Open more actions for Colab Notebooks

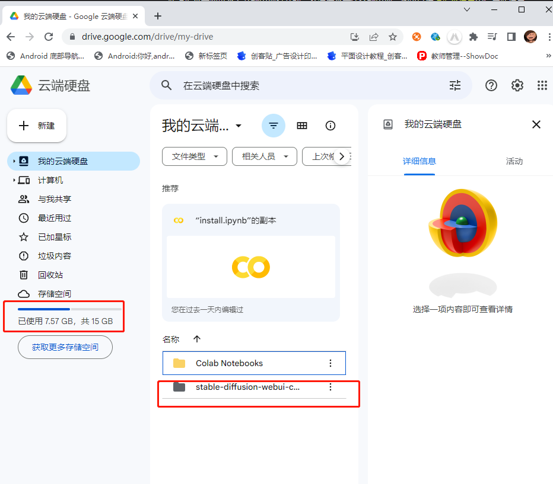tap(330, 363)
